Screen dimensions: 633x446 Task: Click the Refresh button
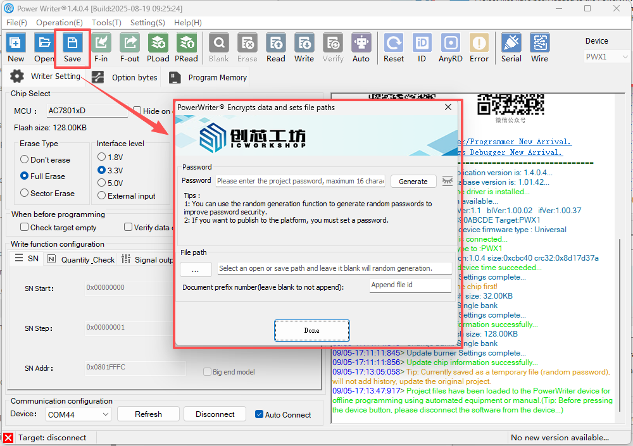[148, 414]
